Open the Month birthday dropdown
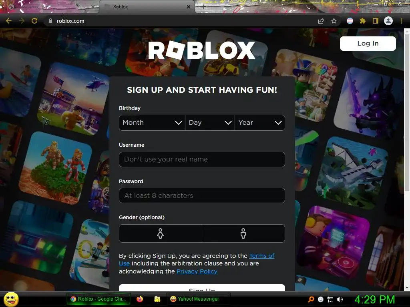 152,123
